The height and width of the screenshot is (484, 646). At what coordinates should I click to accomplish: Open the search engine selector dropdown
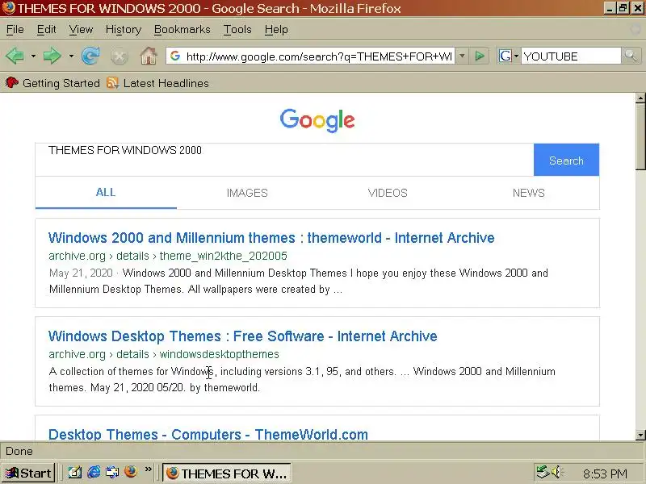coord(509,56)
